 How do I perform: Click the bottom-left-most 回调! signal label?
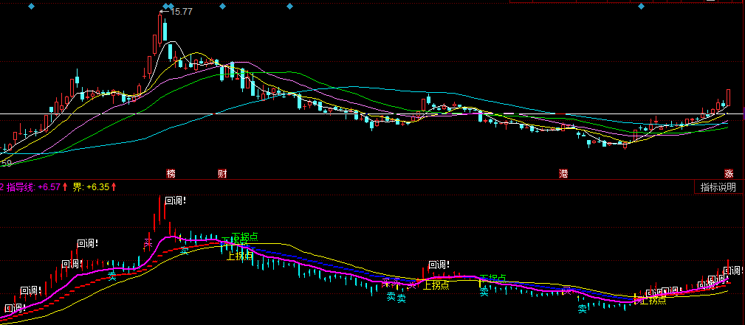click(x=14, y=307)
